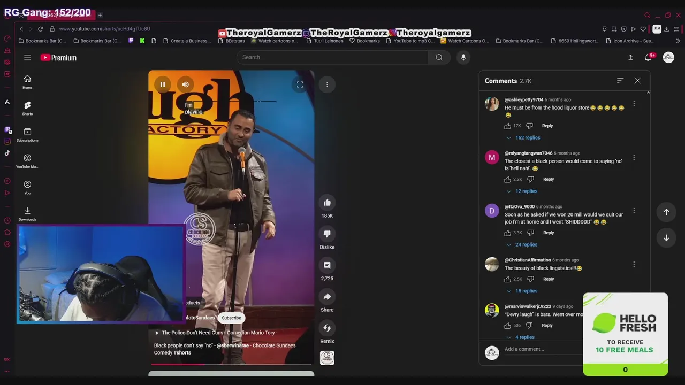Sort comments using the sort icon
This screenshot has width=685, height=385.
coord(620,80)
